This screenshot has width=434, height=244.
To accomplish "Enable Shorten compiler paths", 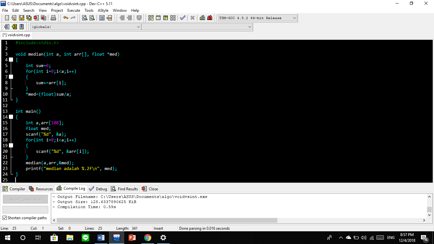I will [x=4, y=218].
